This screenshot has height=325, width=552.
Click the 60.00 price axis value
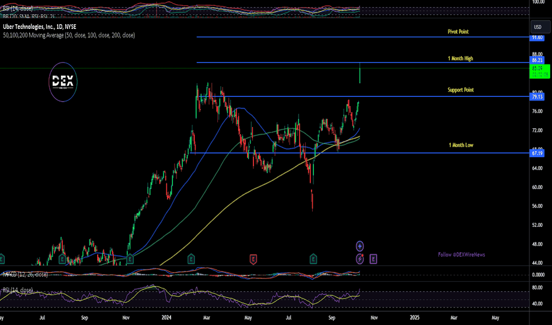(537, 187)
